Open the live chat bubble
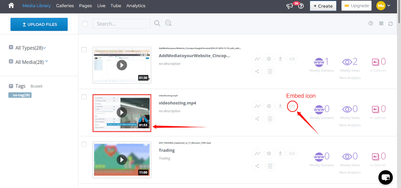Screen dimensions: 401x188 (385, 177)
